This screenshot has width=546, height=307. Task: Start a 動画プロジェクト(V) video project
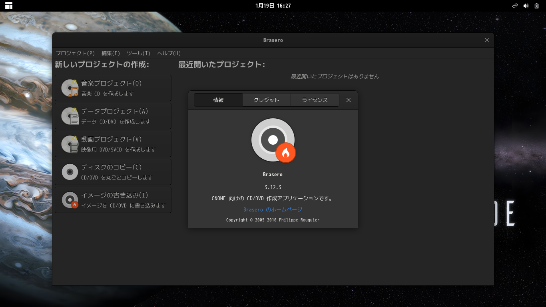[113, 144]
